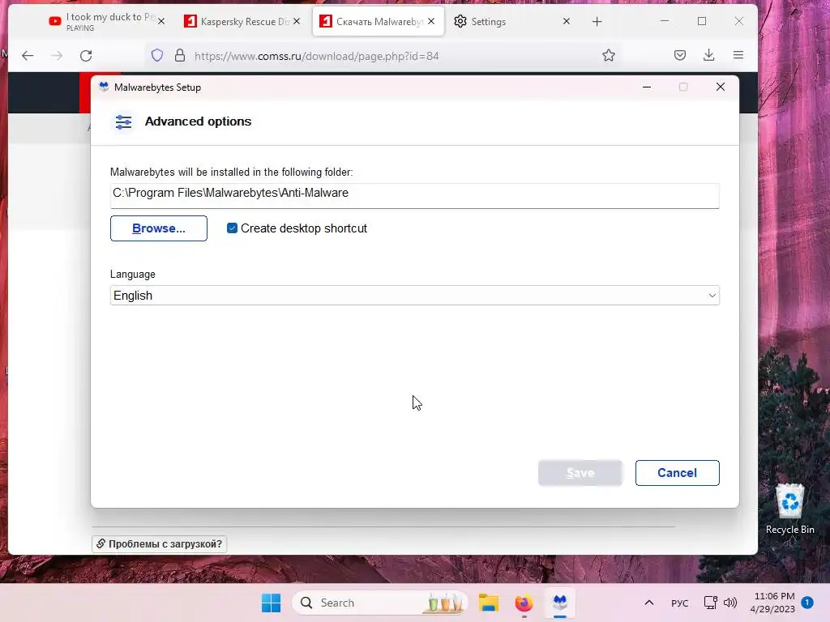
Task: Close the Malwarebytes Setup dialog
Action: click(x=720, y=87)
